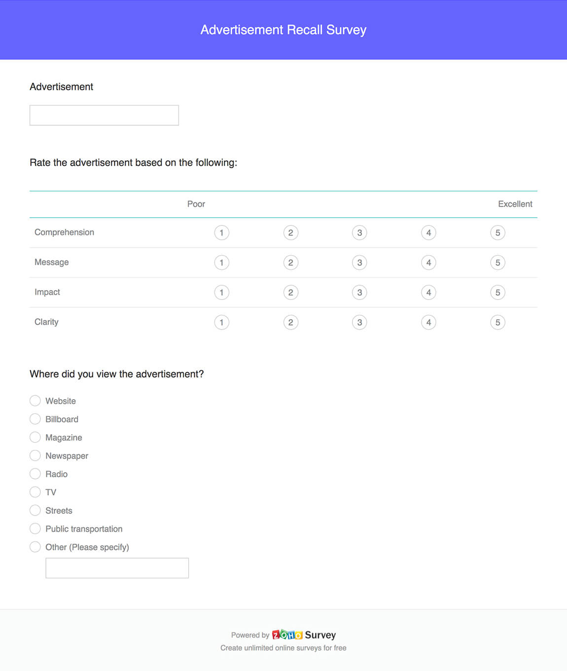The height and width of the screenshot is (671, 567).
Task: Choose Billboard as where you viewed the ad
Action: 35,418
